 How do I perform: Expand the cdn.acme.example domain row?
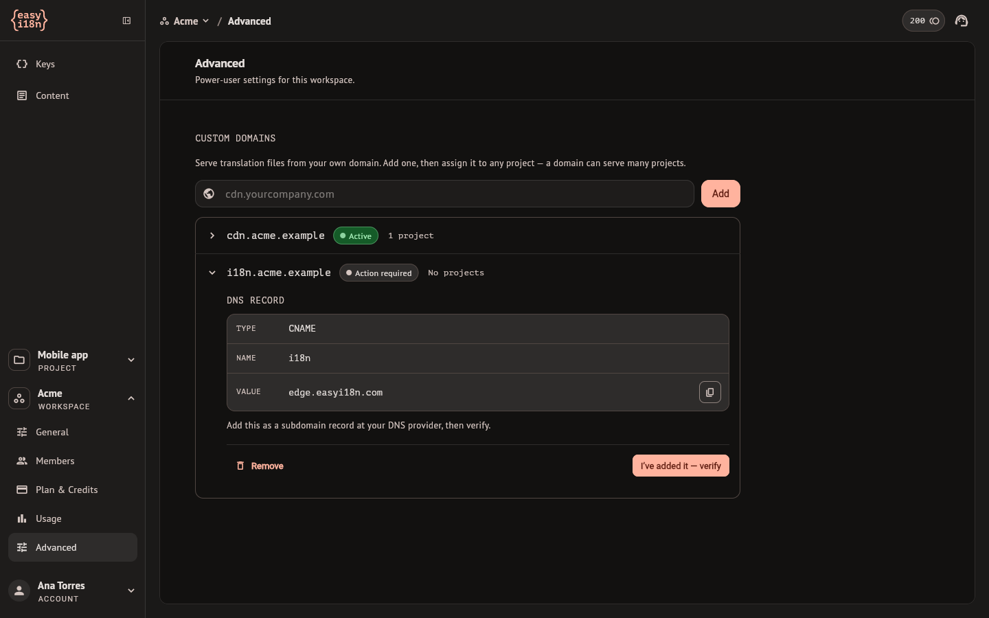point(212,236)
